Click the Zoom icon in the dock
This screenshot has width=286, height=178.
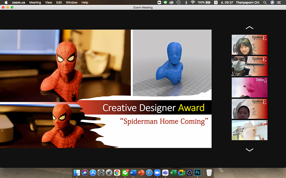pos(157,173)
